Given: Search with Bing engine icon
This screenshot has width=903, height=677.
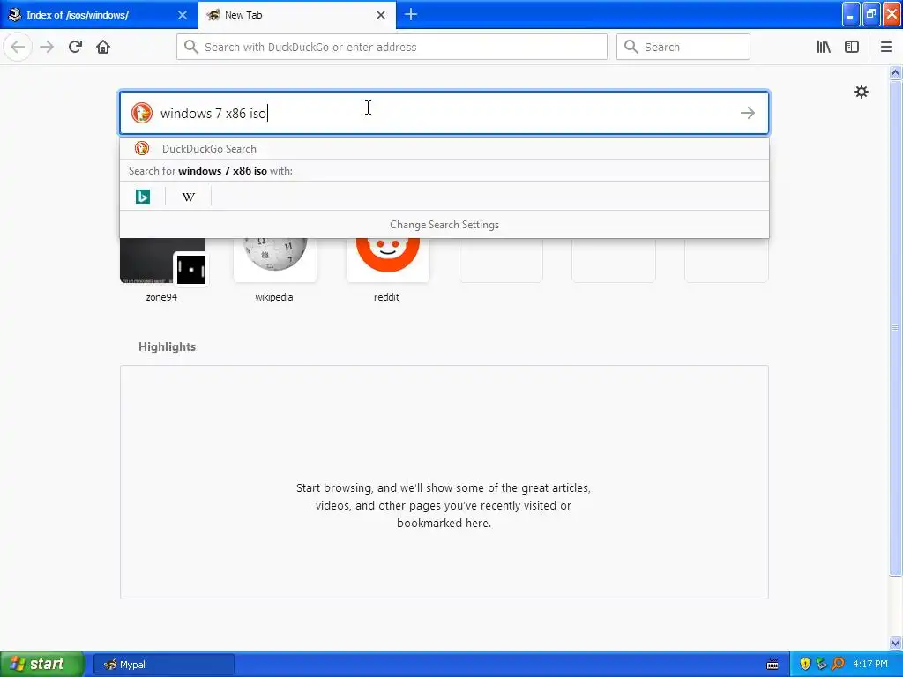Looking at the screenshot, I should click(x=143, y=197).
